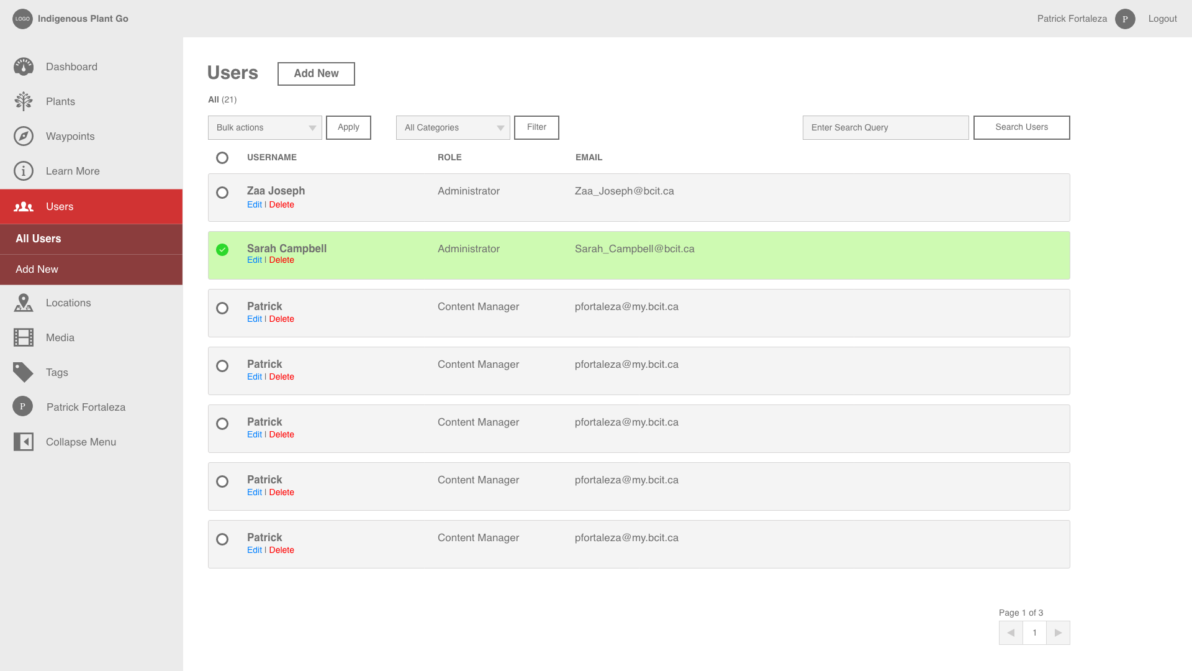Click the Enter Search Query field

coord(885,127)
